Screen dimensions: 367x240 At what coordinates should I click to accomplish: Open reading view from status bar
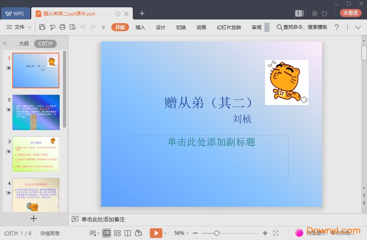coord(127,233)
